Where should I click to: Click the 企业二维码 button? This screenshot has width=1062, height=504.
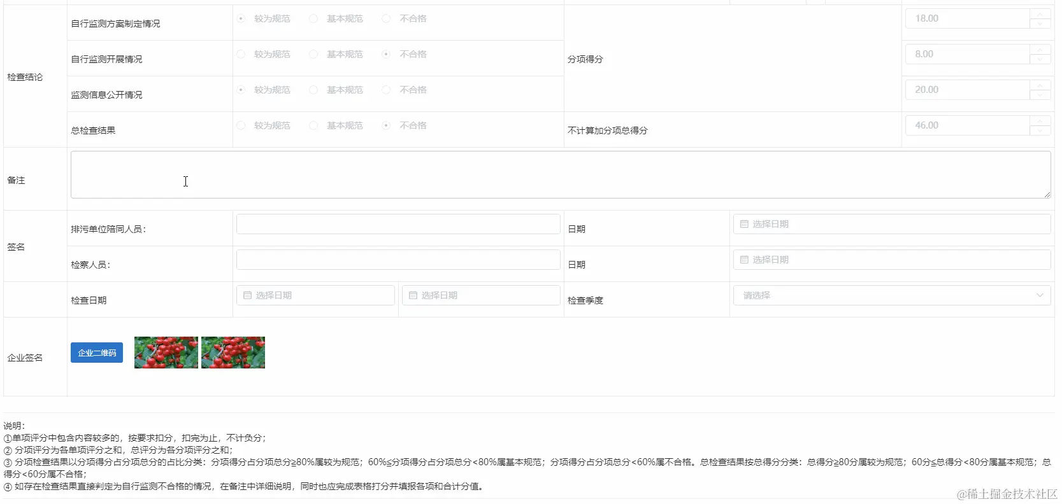97,353
